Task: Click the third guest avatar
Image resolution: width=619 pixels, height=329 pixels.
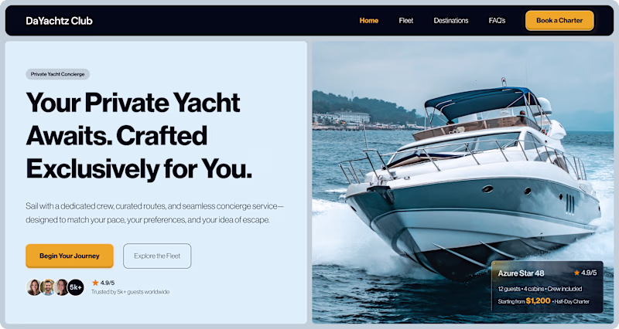Action: click(61, 287)
